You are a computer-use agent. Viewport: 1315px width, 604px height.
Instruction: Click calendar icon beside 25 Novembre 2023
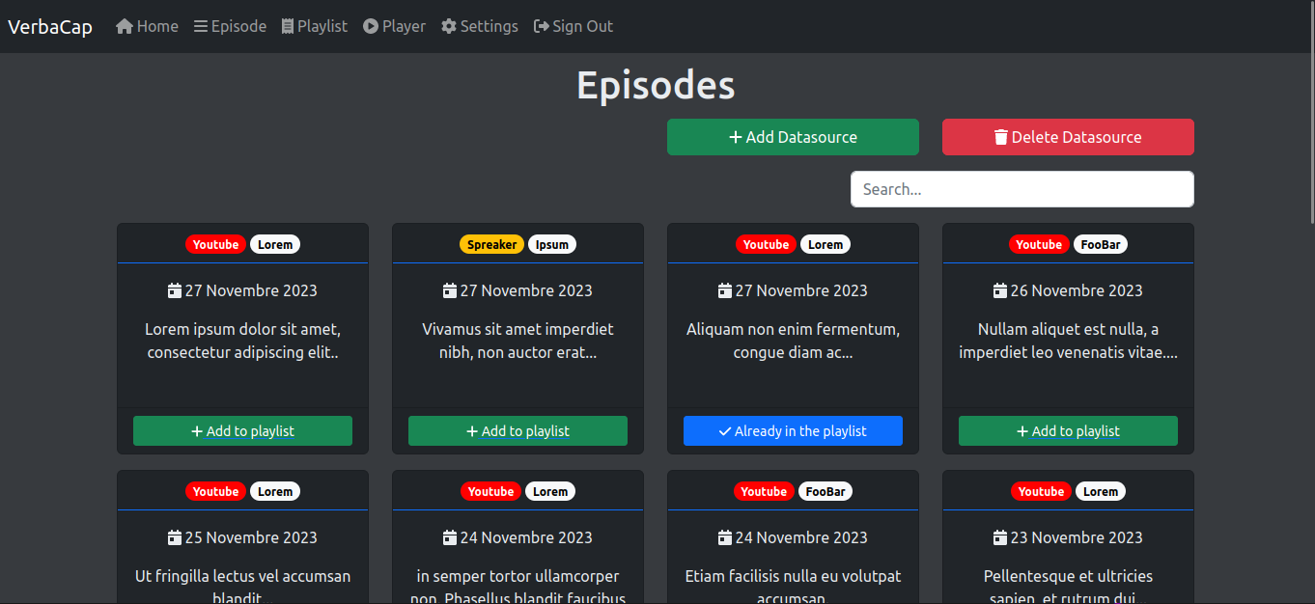coord(175,537)
